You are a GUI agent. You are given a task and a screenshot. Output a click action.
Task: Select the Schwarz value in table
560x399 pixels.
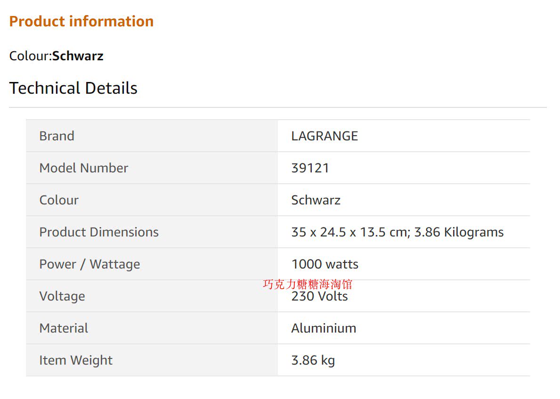[316, 200]
